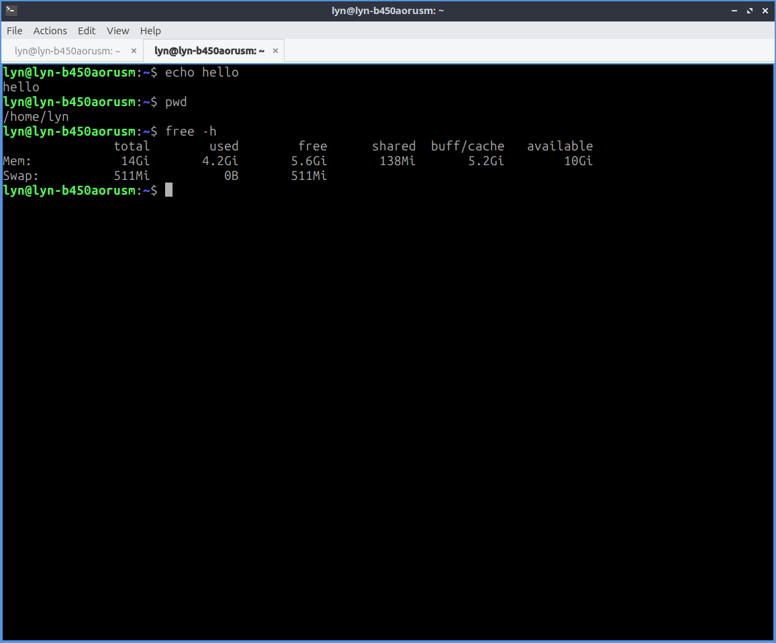Click the terminal app icon in title bar
The image size is (776, 643).
coord(11,10)
